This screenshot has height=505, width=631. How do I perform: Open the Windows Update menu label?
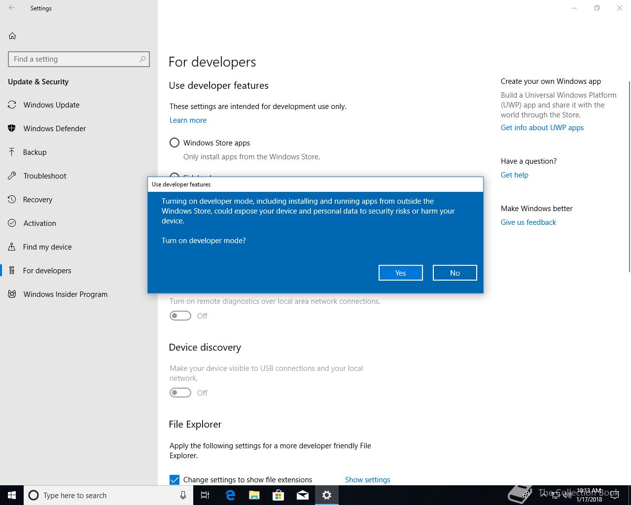pyautogui.click(x=51, y=105)
